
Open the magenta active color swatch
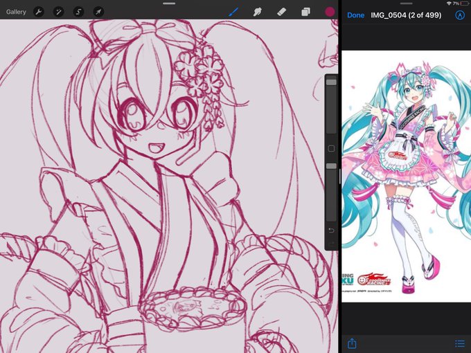(x=330, y=12)
